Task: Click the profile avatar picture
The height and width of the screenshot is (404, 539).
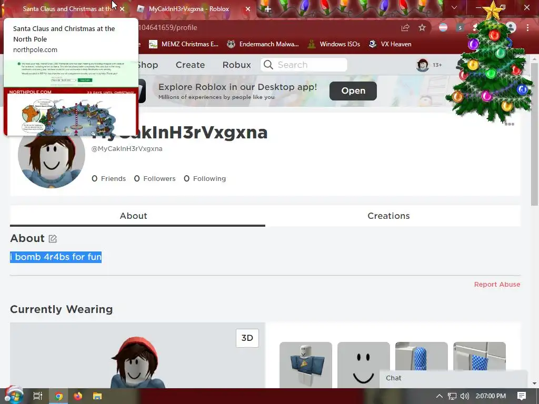Action: pyautogui.click(x=52, y=155)
